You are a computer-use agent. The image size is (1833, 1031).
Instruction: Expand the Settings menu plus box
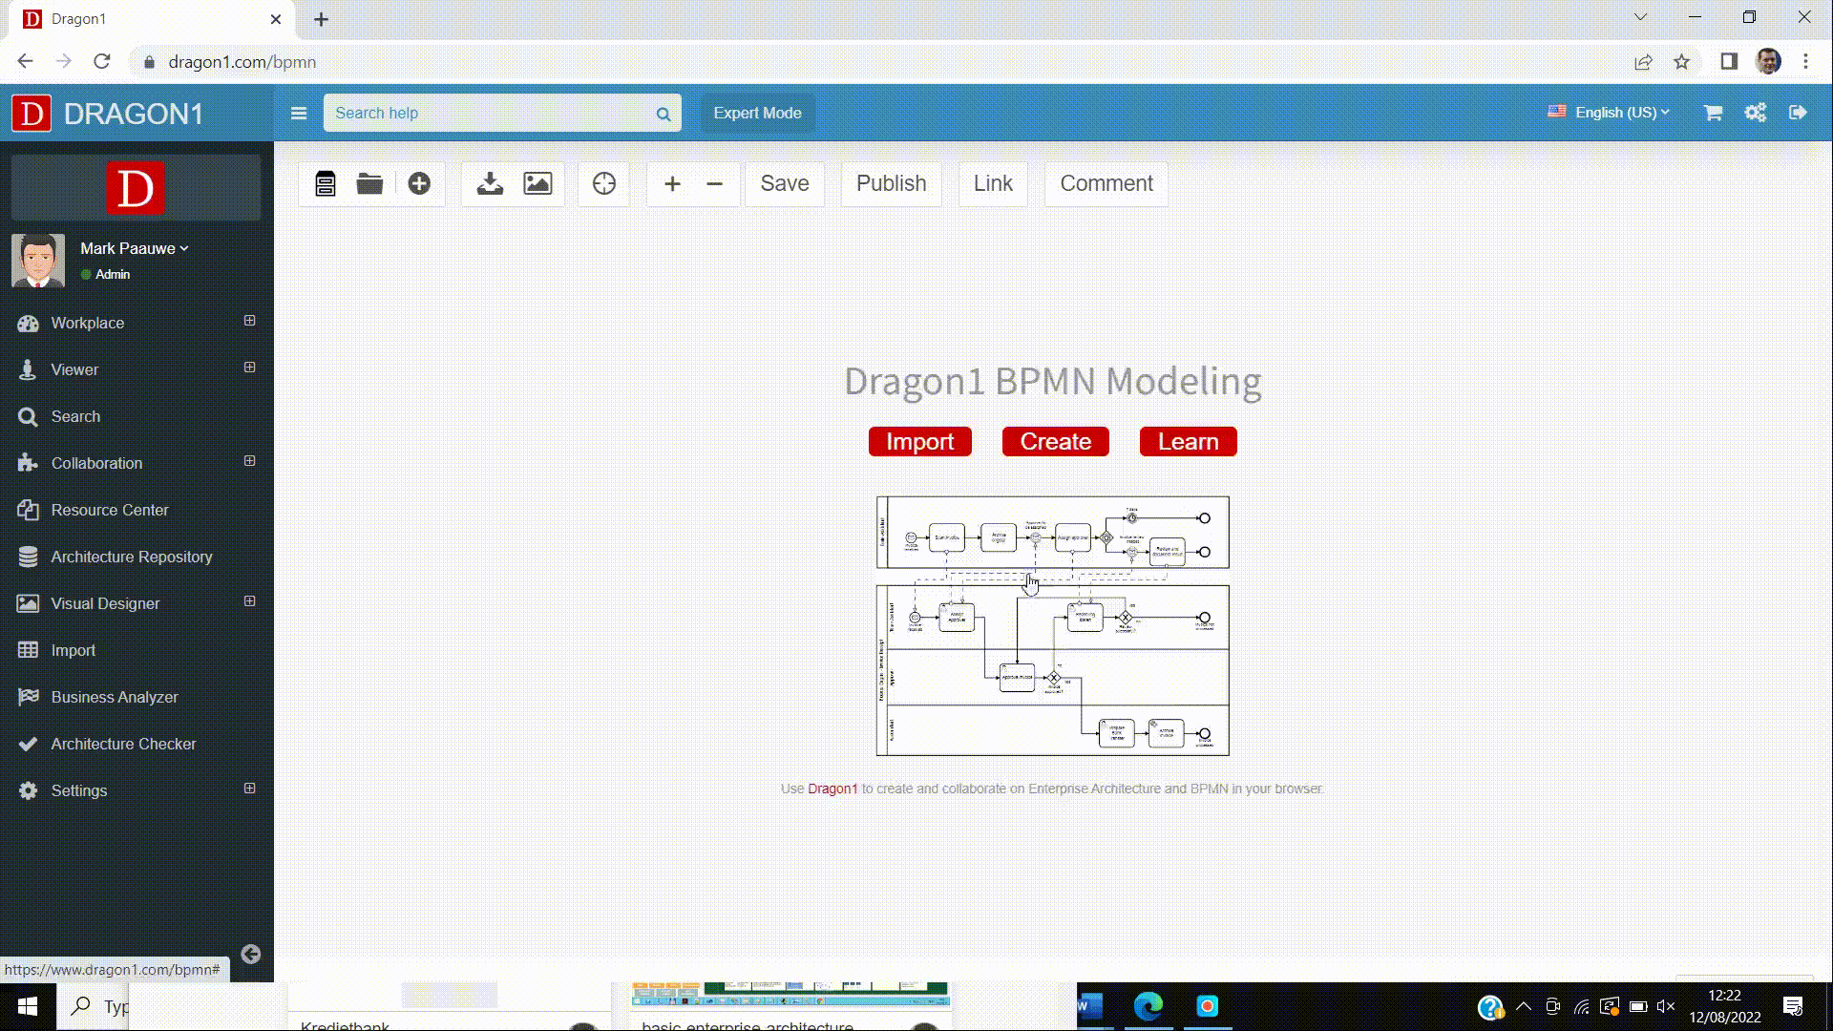click(x=250, y=789)
